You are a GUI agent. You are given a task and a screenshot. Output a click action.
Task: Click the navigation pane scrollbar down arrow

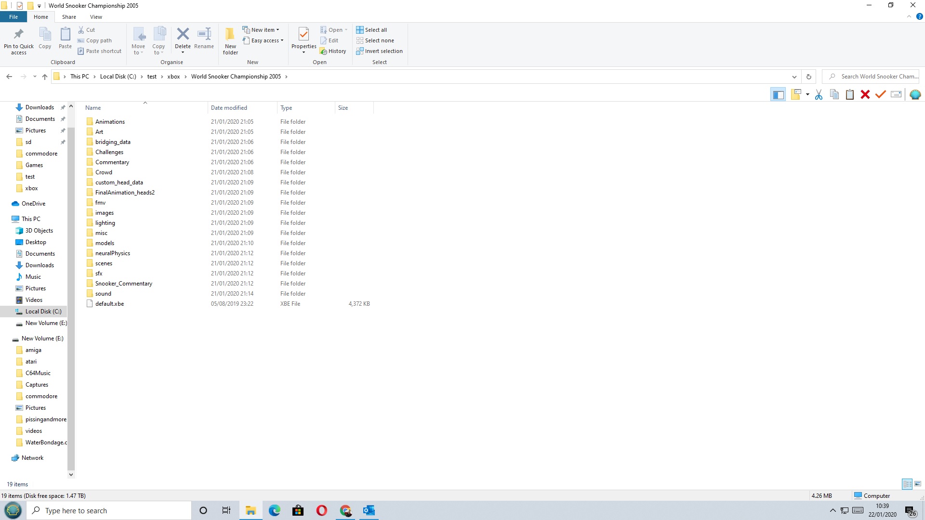pyautogui.click(x=71, y=475)
